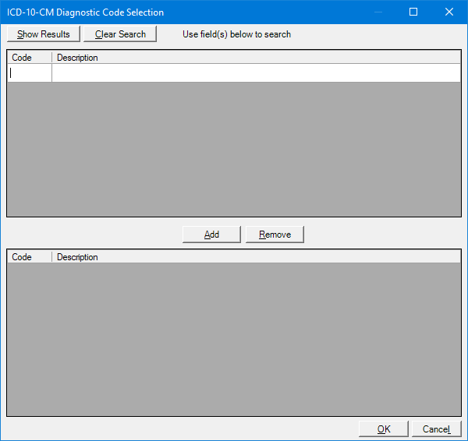
Task: Click the empty gray search results area
Action: [234, 148]
